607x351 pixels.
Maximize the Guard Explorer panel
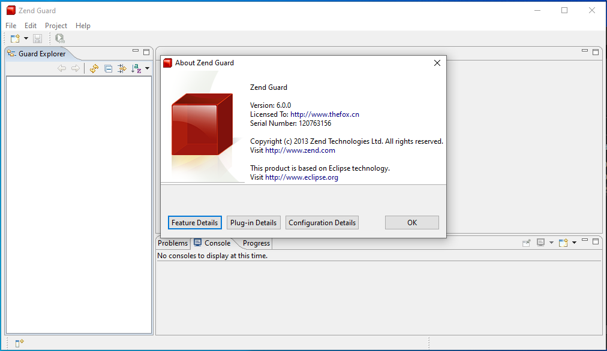tap(146, 52)
